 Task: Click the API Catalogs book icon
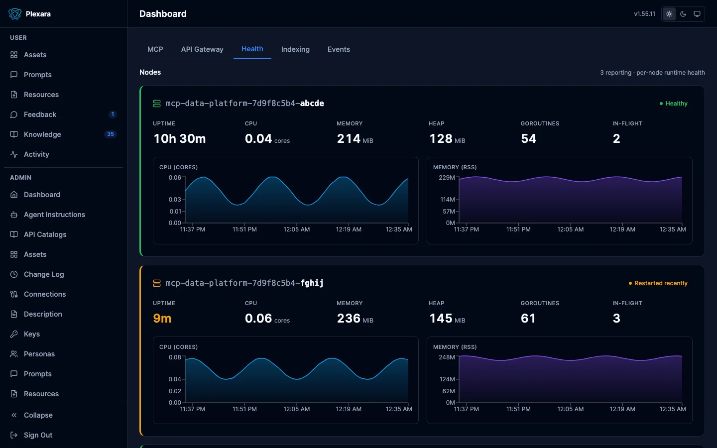tap(14, 234)
